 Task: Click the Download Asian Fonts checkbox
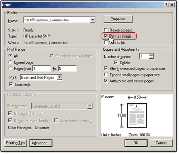[x=10, y=120]
